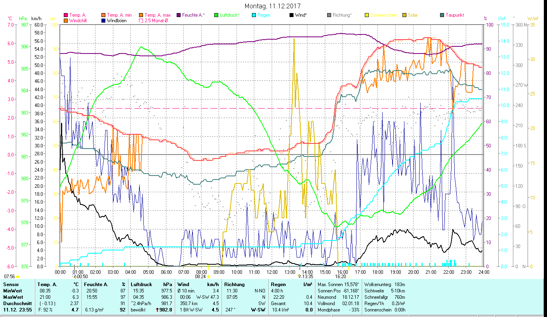Click the 'Solar' legend label
The height and width of the screenshot is (317, 547).
[x=413, y=15]
